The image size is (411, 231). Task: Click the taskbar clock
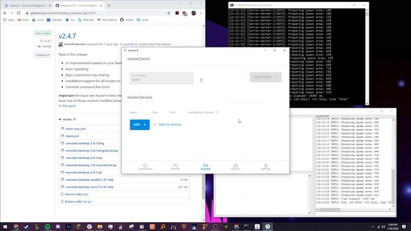point(392,227)
